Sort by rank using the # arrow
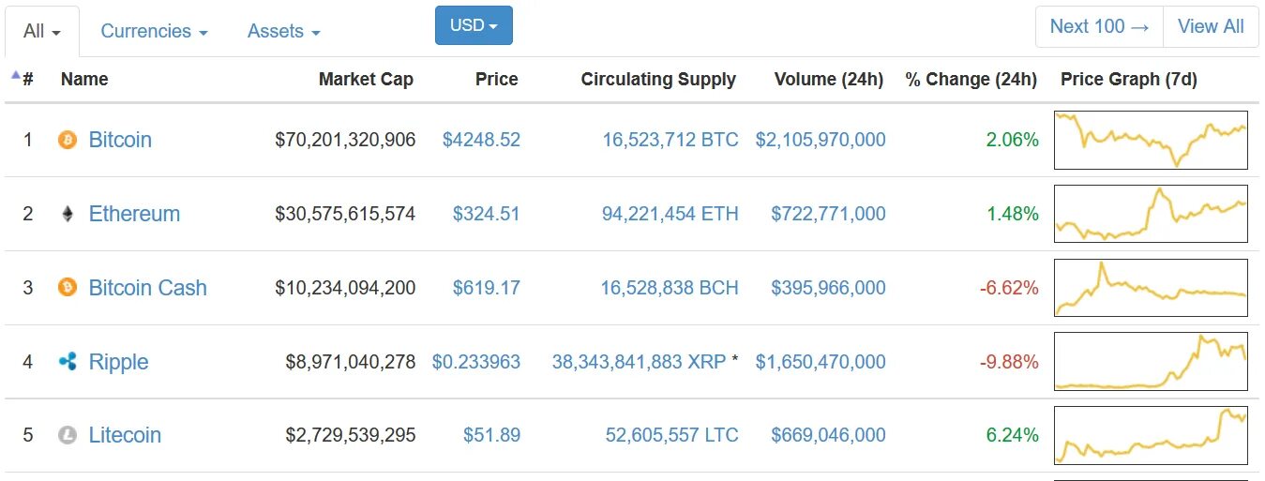The height and width of the screenshot is (481, 1265). pos(23,79)
